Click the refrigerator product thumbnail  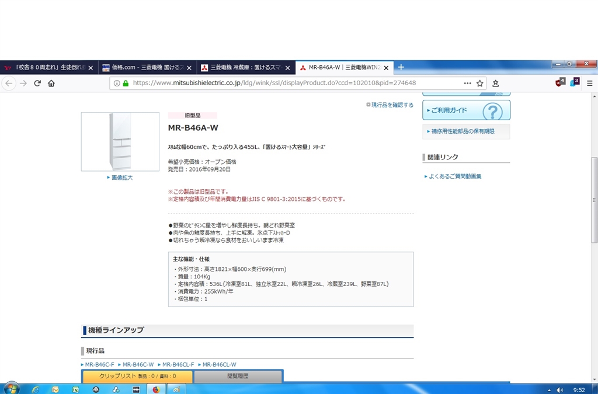click(x=120, y=141)
